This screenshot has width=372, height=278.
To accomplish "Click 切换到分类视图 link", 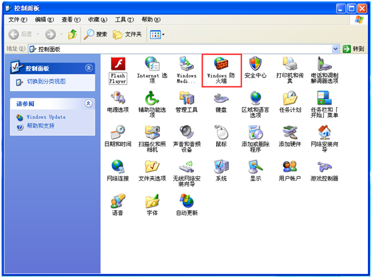I will tap(46, 82).
